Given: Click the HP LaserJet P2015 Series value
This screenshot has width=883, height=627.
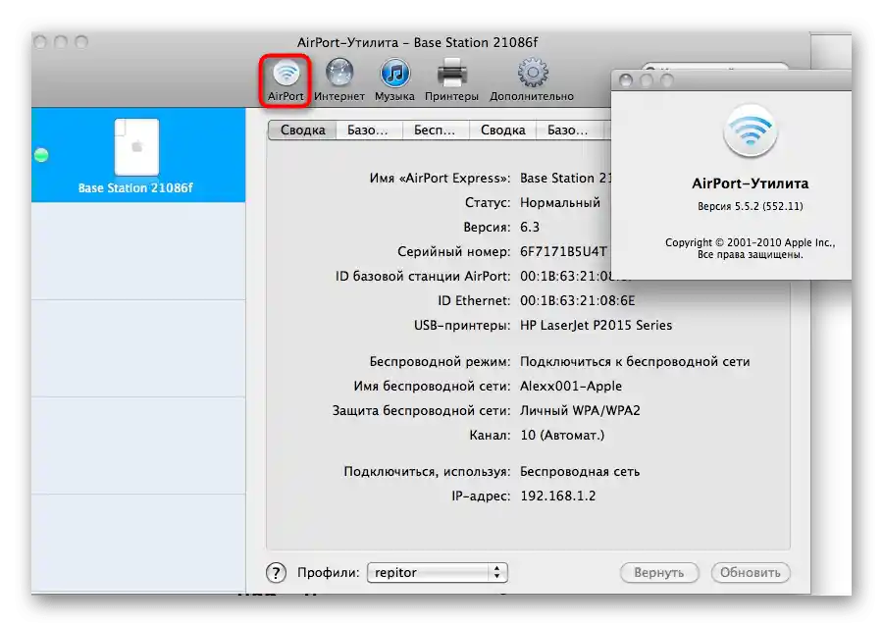Looking at the screenshot, I should pos(596,325).
